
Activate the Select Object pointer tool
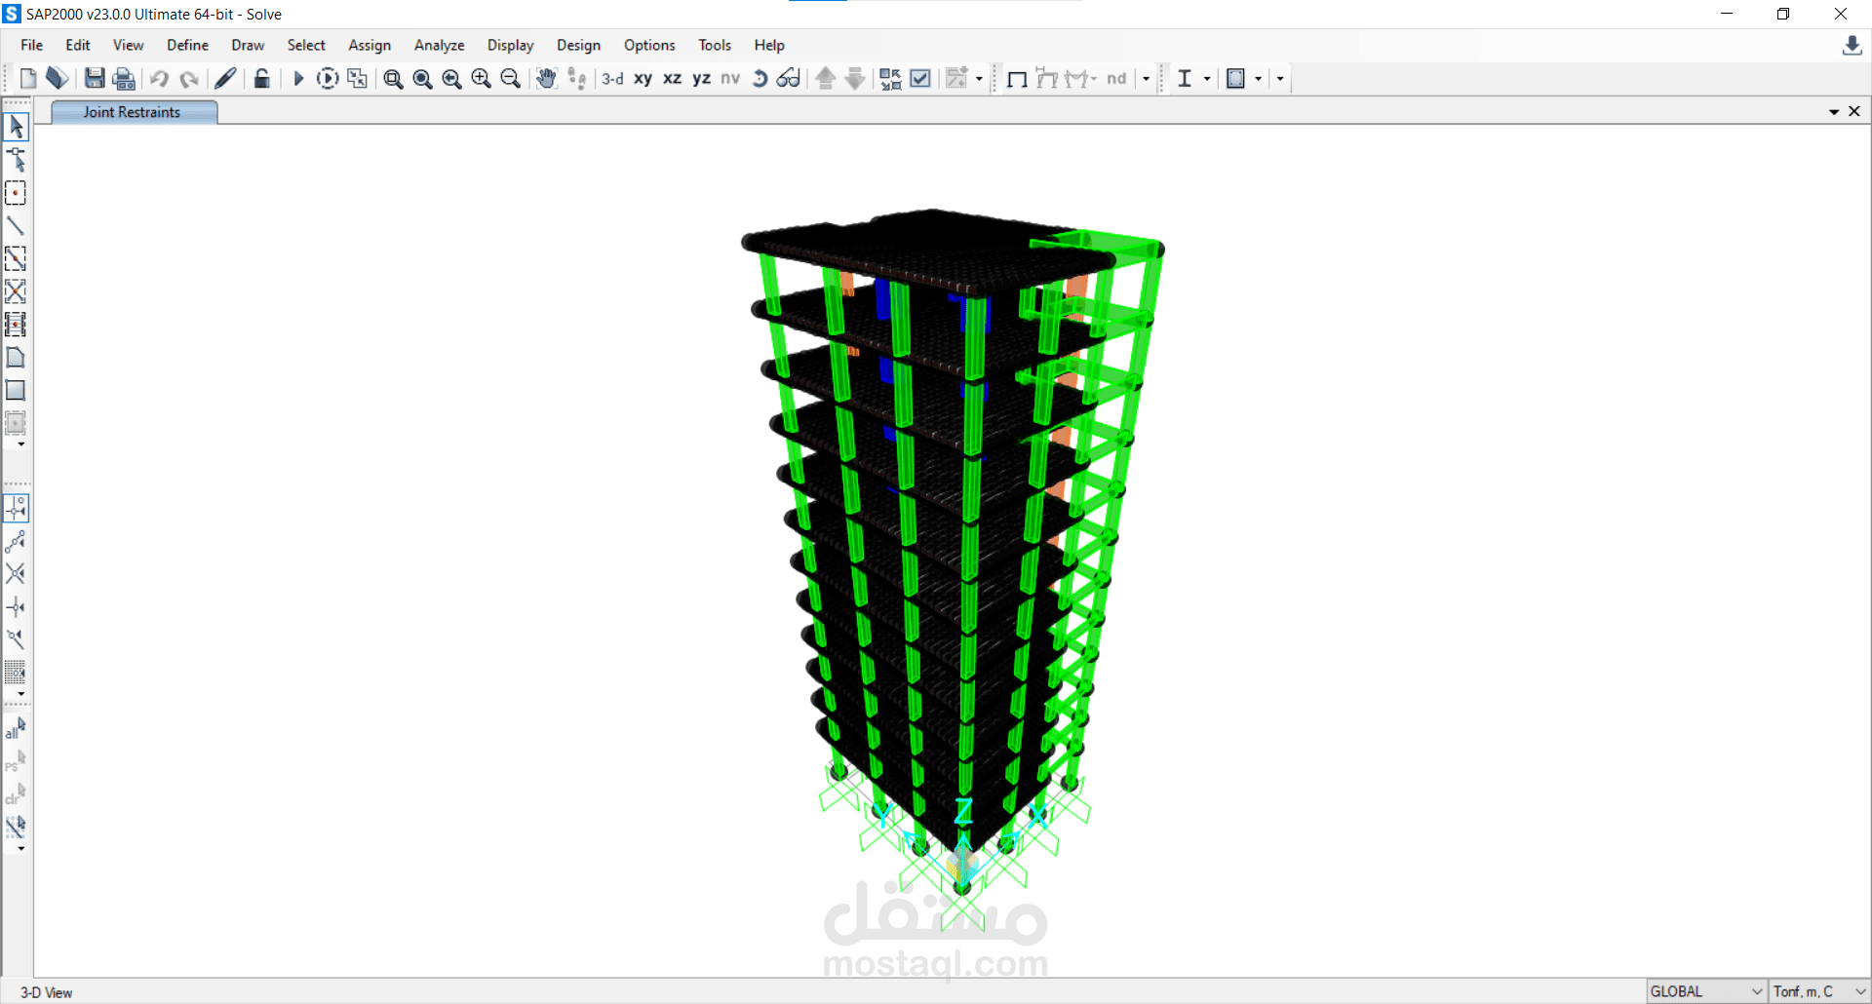[x=16, y=127]
